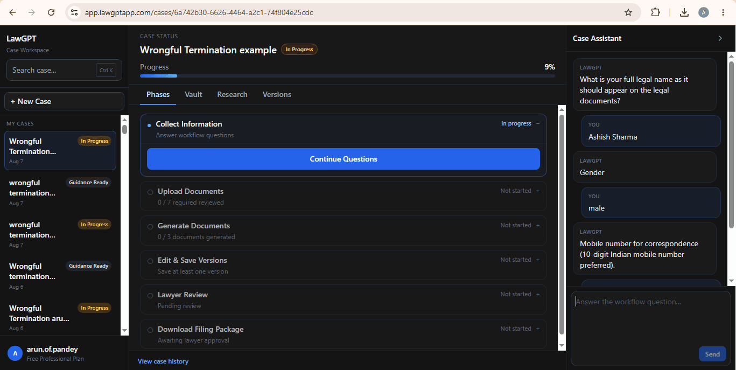This screenshot has height=370, width=736.
Task: Open browser extensions puzzle icon
Action: click(655, 12)
